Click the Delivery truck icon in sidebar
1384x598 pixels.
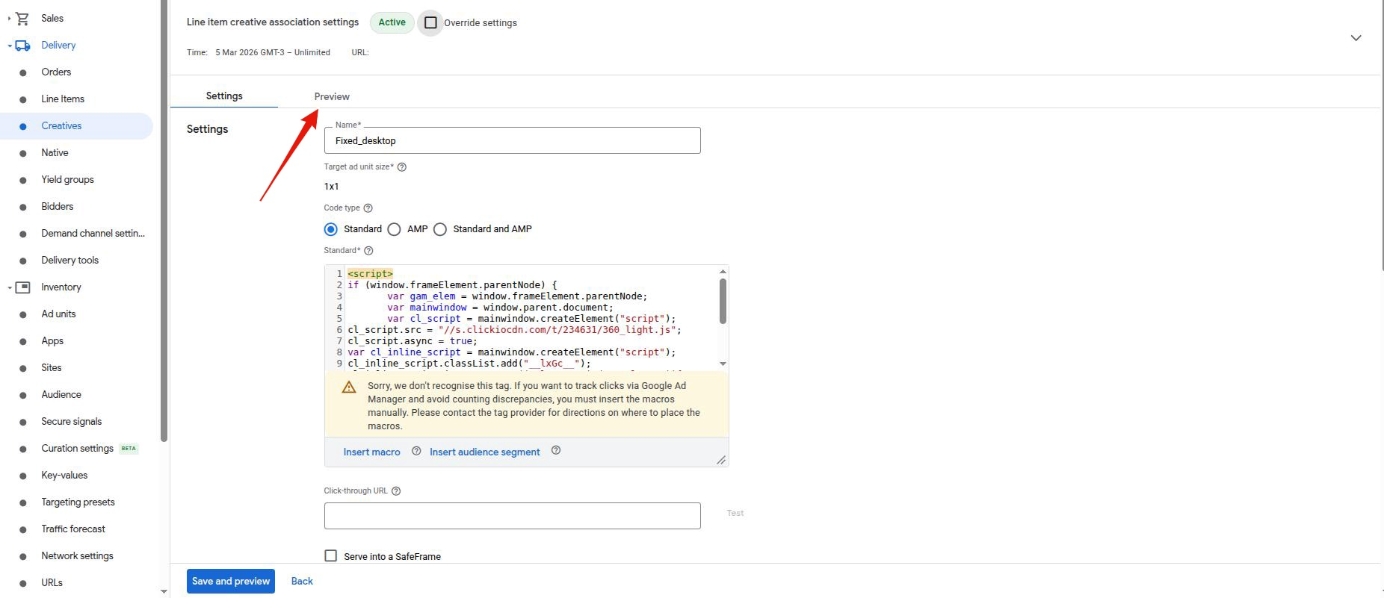click(x=23, y=46)
